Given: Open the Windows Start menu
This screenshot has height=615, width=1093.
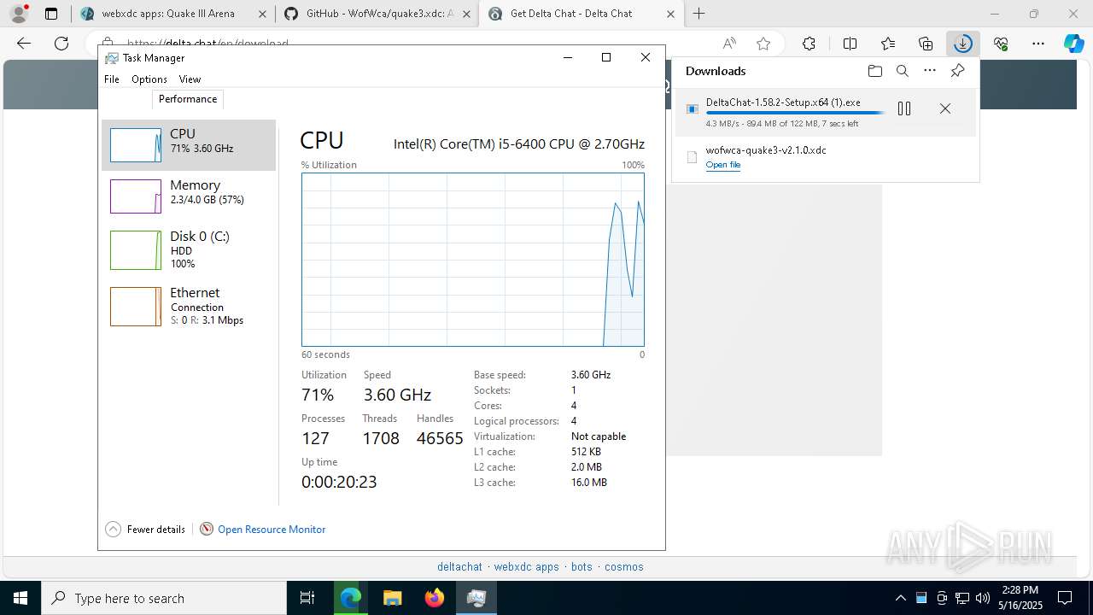Looking at the screenshot, I should (20, 598).
